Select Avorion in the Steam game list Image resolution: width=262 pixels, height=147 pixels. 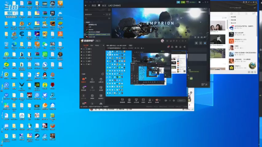click(x=91, y=29)
